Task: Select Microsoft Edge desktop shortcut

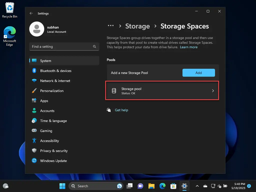Action: click(x=10, y=36)
